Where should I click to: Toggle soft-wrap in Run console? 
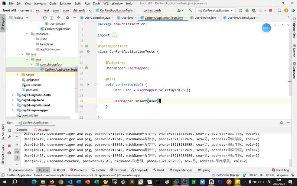click(x=17, y=151)
